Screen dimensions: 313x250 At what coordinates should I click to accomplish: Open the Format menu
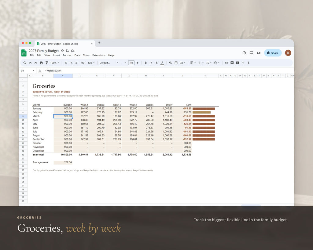(x=67, y=55)
